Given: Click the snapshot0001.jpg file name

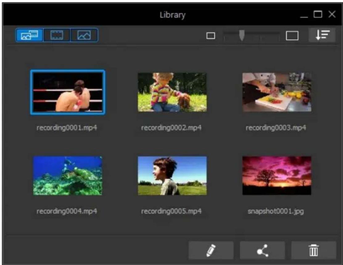Looking at the screenshot, I should 276,211.
